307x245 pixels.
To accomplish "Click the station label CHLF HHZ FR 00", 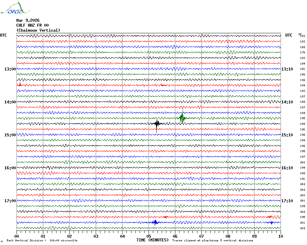I will 32,25.
